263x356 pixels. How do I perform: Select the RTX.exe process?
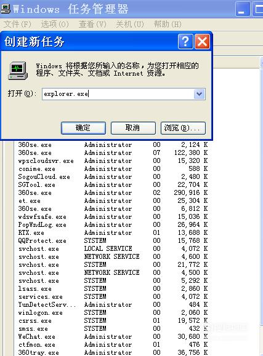click(x=113, y=232)
